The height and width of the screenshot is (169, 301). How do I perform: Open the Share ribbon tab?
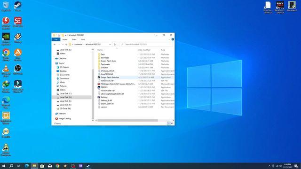74,39
